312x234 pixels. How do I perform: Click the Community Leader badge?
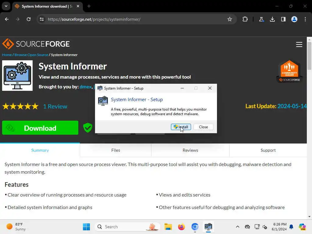pyautogui.click(x=289, y=71)
